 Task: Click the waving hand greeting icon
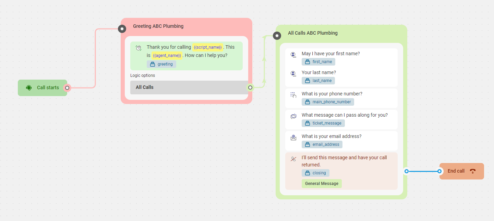point(138,48)
